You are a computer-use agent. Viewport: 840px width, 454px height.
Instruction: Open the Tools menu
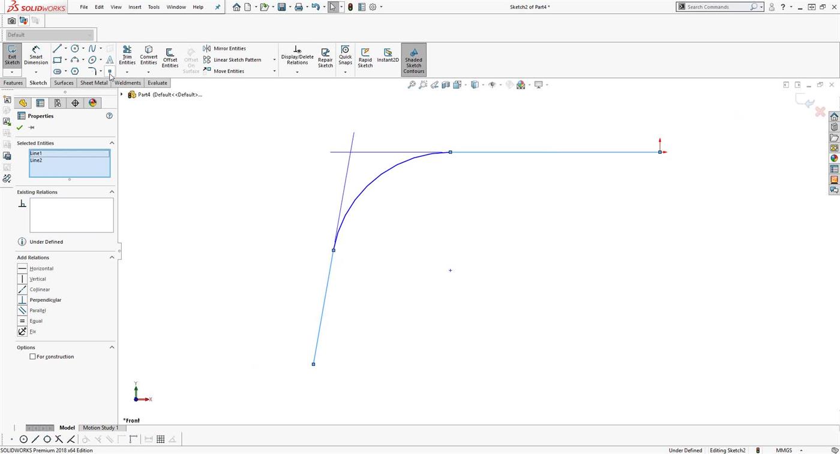tap(153, 7)
